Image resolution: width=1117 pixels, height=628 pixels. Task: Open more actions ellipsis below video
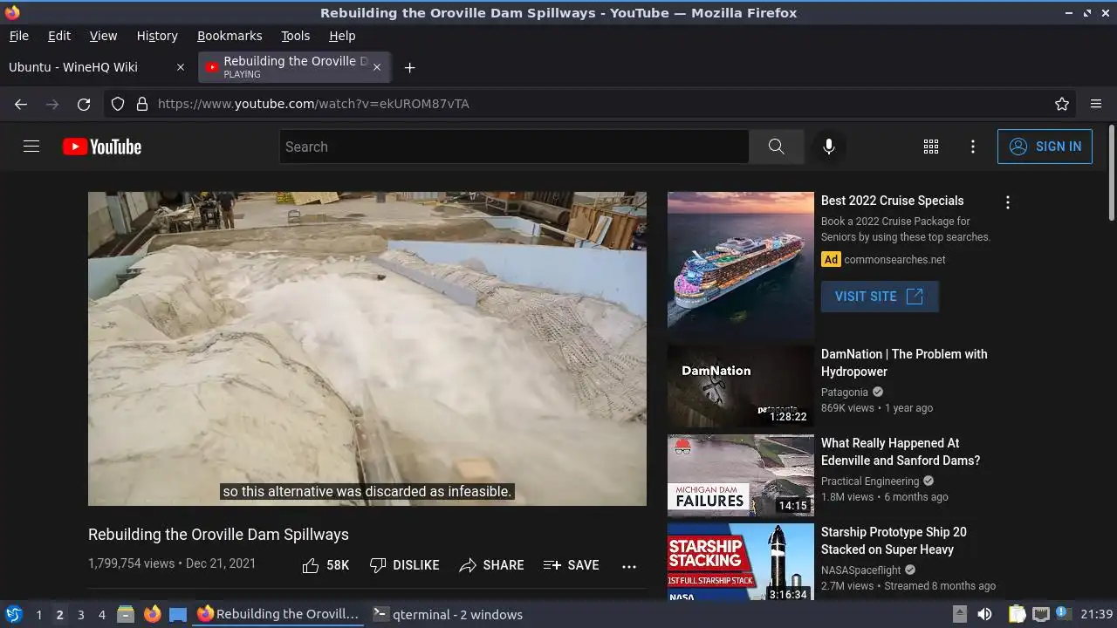tap(629, 566)
